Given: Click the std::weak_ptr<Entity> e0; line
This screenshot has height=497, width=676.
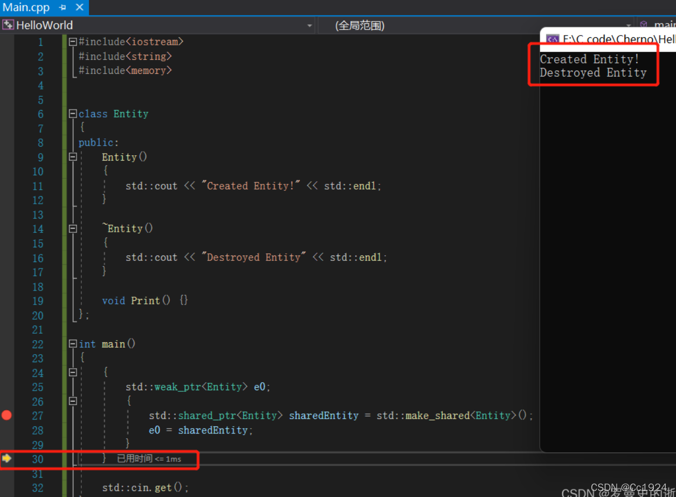Looking at the screenshot, I should (198, 387).
